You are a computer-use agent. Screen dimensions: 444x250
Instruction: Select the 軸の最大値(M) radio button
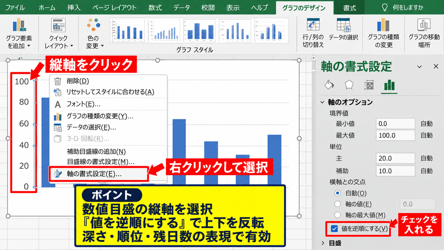click(x=337, y=215)
